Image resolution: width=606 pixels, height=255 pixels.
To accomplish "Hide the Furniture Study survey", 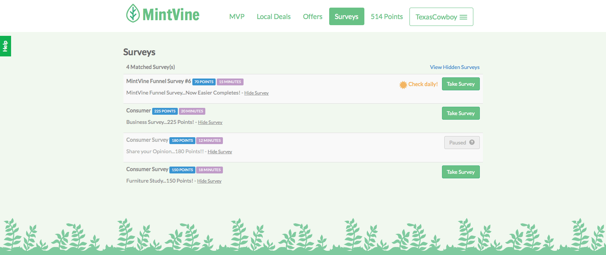I will (x=210, y=181).
